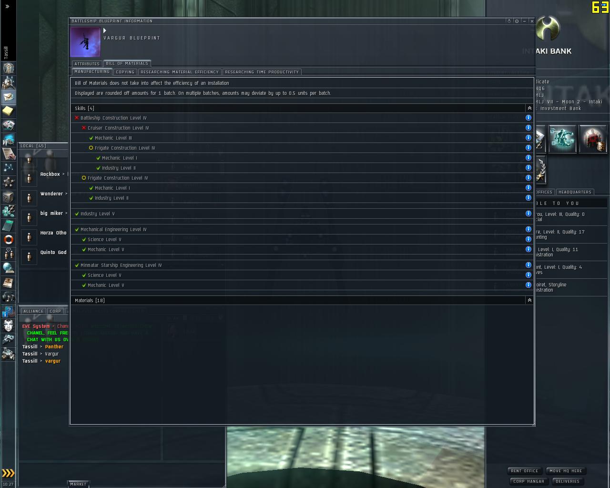610x488 pixels.
Task: Open the menu arrow above Vargur Blueprint
Action: [x=105, y=30]
